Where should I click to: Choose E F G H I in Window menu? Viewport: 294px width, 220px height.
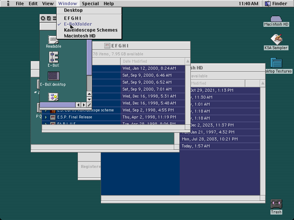[89, 18]
